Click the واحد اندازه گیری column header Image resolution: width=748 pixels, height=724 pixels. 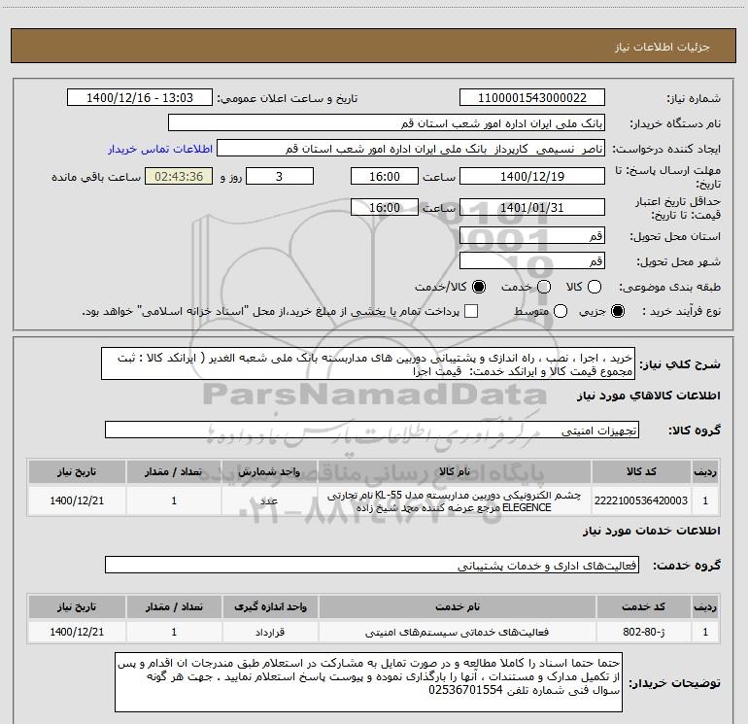[269, 606]
